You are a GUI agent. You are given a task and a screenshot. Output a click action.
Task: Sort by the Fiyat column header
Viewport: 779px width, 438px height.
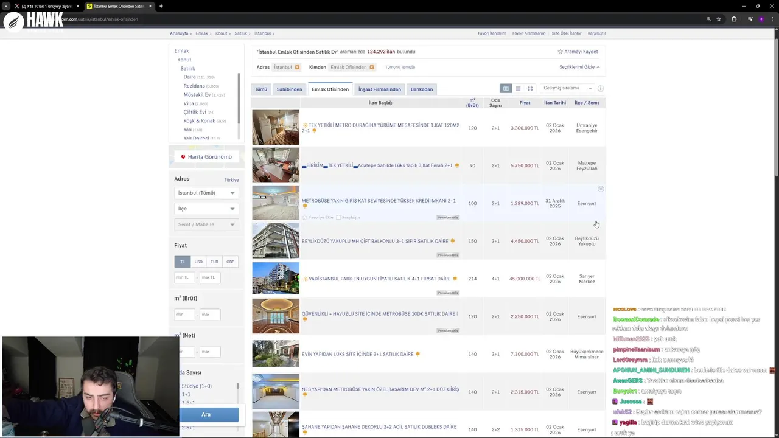[525, 103]
